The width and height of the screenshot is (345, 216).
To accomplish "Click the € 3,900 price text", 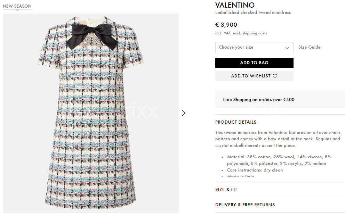I will tap(226, 25).
